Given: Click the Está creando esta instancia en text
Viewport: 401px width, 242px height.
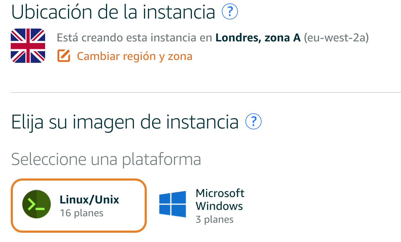Looking at the screenshot, I should tap(135, 37).
